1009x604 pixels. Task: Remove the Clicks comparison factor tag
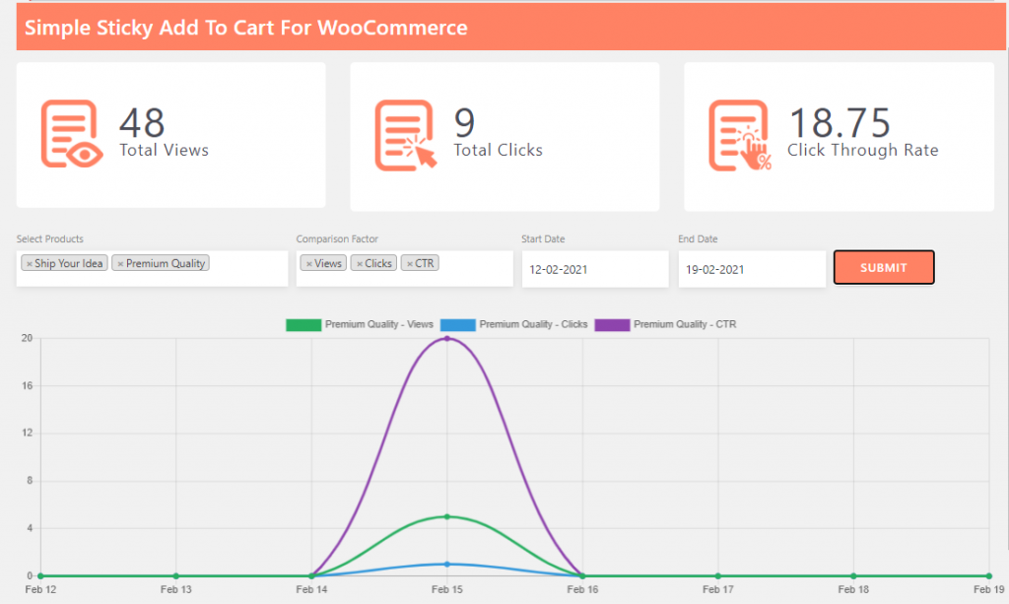click(x=358, y=262)
